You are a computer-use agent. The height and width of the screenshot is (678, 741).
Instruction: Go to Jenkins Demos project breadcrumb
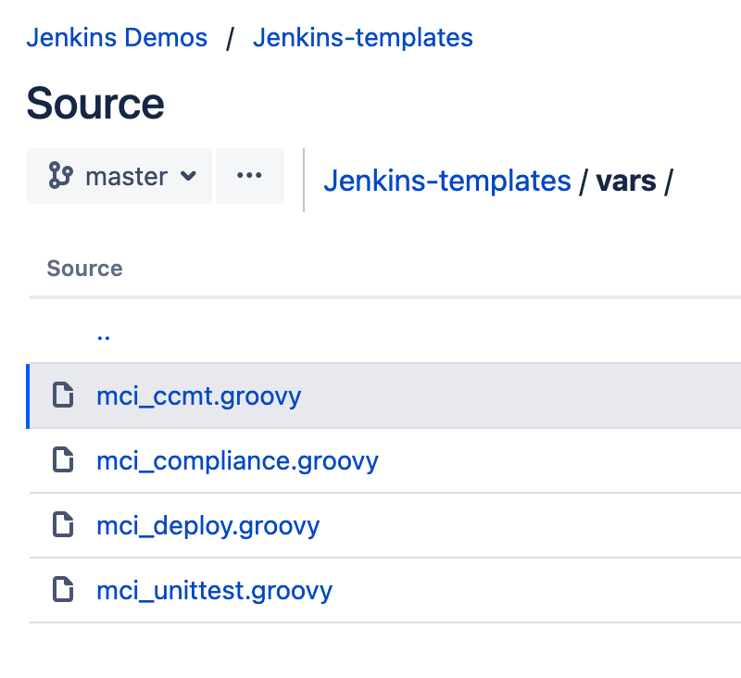pyautogui.click(x=117, y=38)
